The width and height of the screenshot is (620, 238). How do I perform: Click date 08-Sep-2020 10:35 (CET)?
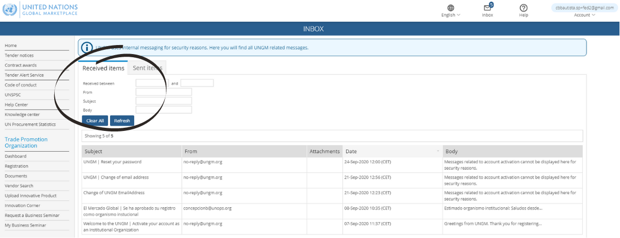pos(367,208)
